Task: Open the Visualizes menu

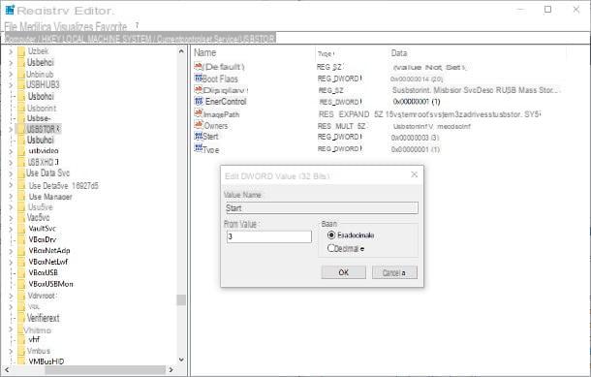Action: [73, 27]
